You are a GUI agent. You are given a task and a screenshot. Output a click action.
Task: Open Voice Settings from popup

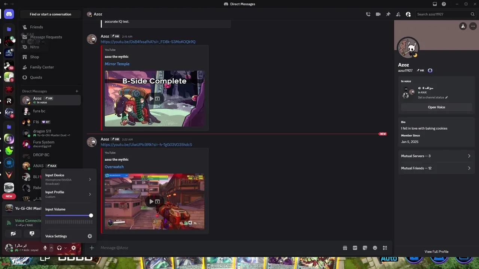[x=68, y=236]
